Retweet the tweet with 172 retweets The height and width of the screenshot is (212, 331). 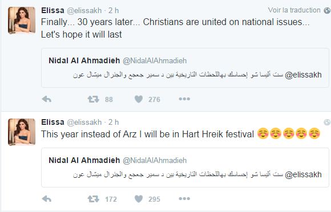93,199
